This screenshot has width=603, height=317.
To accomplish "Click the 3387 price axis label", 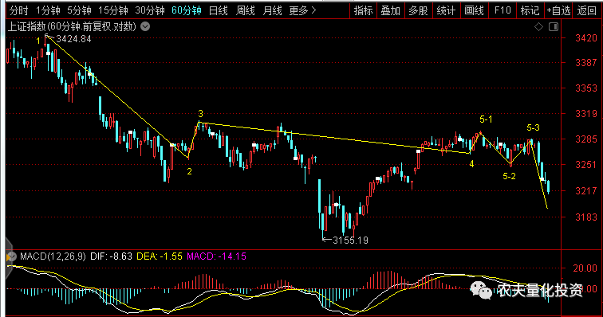I will 586,63.
